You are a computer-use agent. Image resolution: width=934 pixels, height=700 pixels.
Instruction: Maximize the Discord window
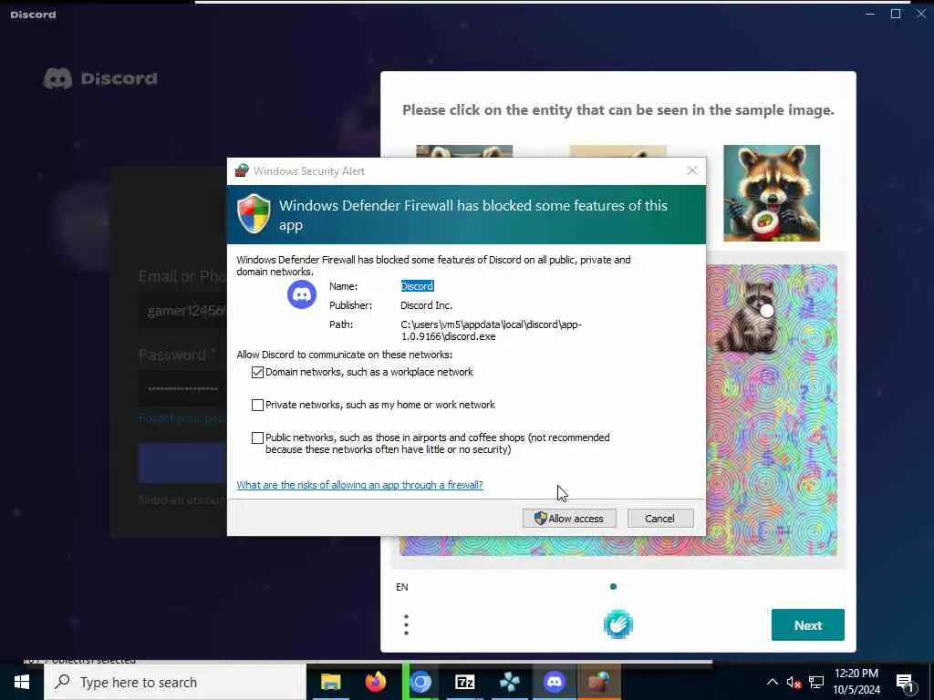pyautogui.click(x=896, y=14)
